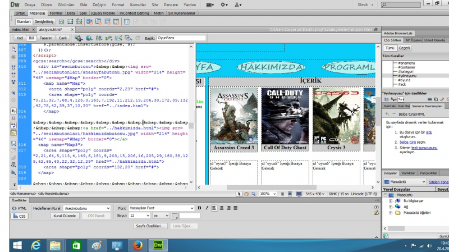The height and width of the screenshot is (252, 449).
Task: Expand Bu bilgisayar tree node
Action: click(x=391, y=201)
